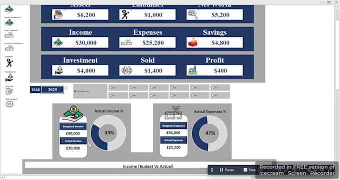Open the Income Breakdown sidebar icon

tap(9, 22)
